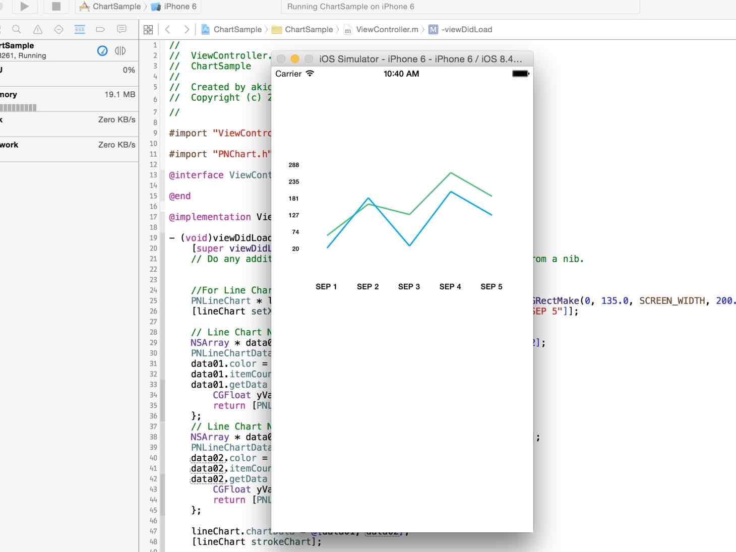Click the [lineChart strokeChart]; code line
The height and width of the screenshot is (552, 736).
coord(256,542)
